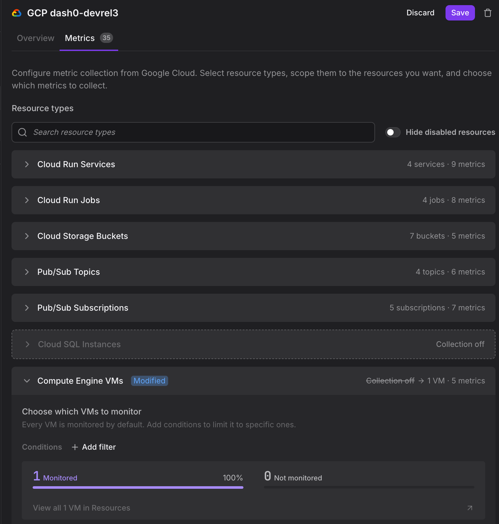This screenshot has height=524, width=499.
Task: Expand Cloud Storage Buckets chevron
Action: click(x=27, y=236)
